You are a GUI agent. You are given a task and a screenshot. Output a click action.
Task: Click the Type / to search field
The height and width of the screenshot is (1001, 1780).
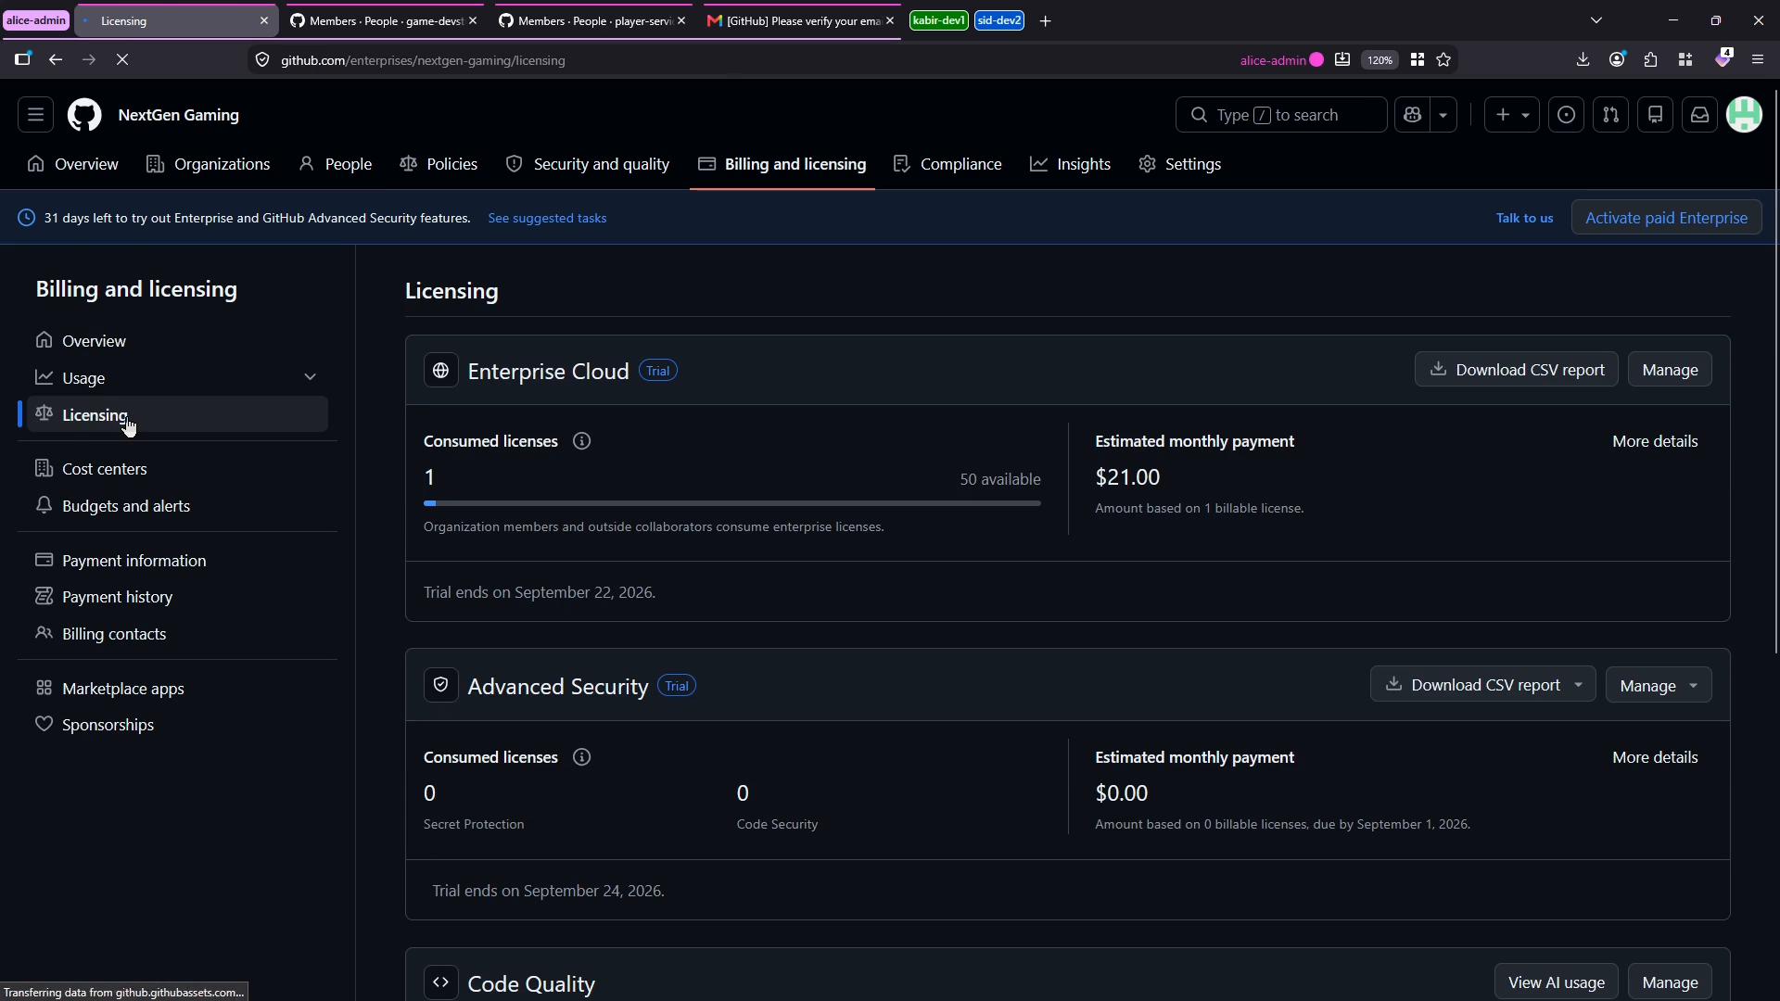click(1281, 115)
